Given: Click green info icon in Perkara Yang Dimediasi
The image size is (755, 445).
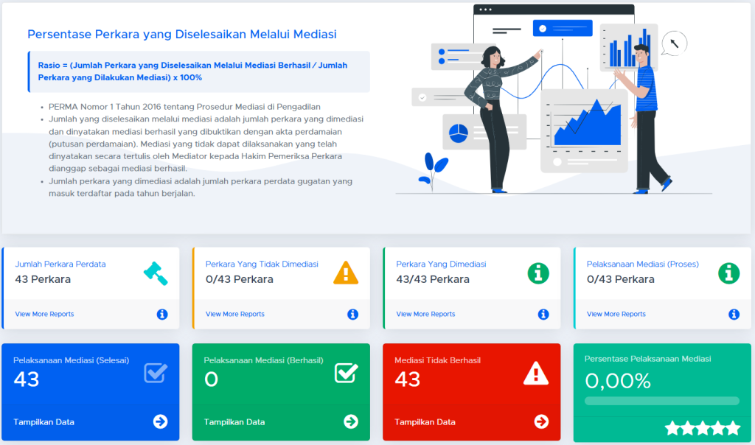Looking at the screenshot, I should 538,273.
